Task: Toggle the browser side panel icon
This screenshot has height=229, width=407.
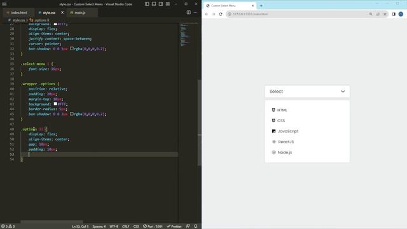Action: pos(394,14)
